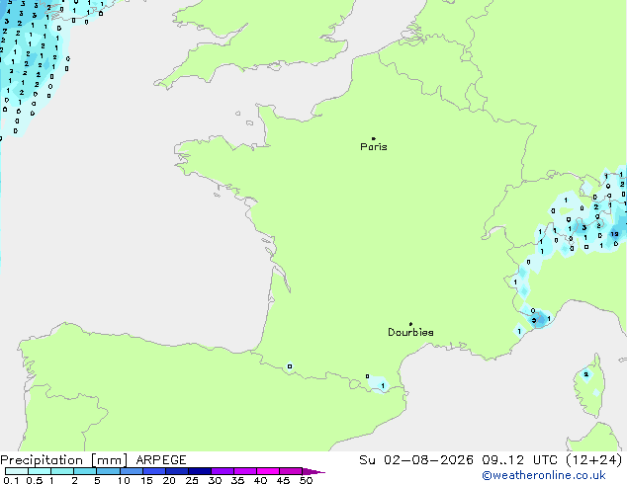Click the Paris city label
The width and height of the screenshot is (627, 484).
coord(374,147)
